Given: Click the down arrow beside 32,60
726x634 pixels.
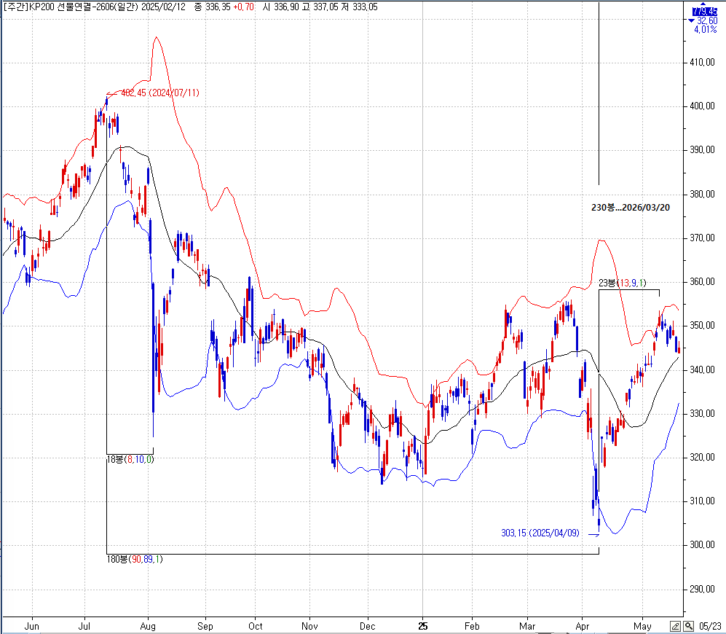Looking at the screenshot, I should coord(691,21).
